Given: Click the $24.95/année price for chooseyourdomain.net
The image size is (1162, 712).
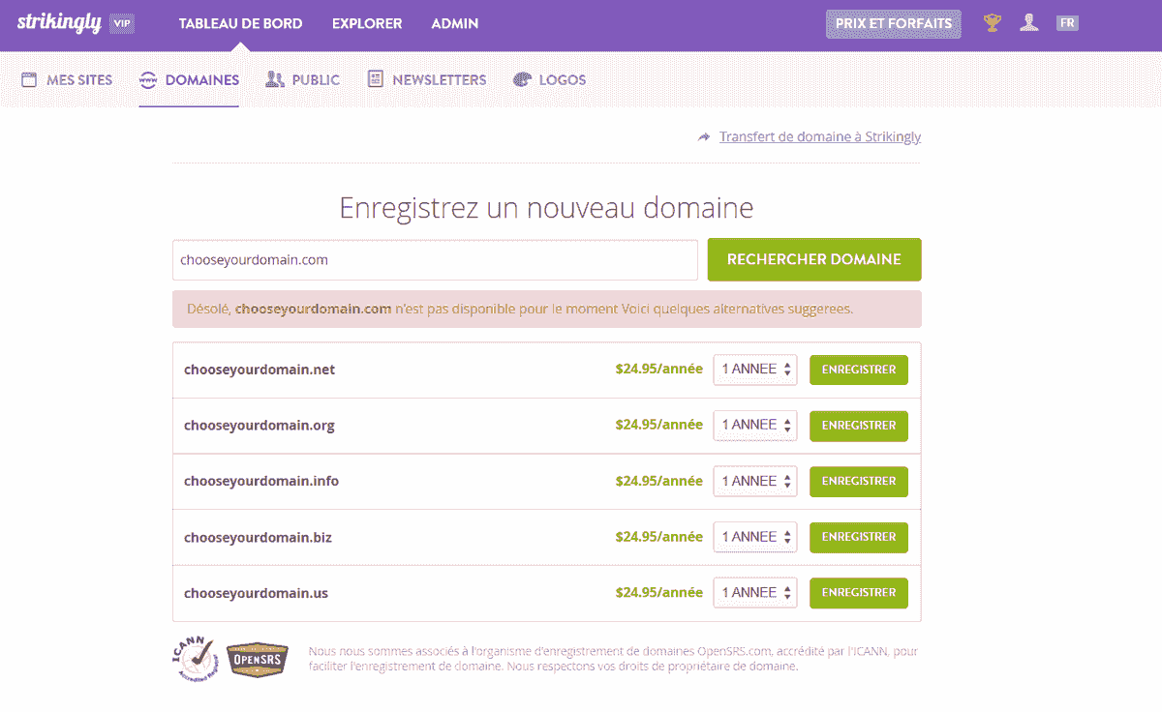Looking at the screenshot, I should pyautogui.click(x=659, y=369).
